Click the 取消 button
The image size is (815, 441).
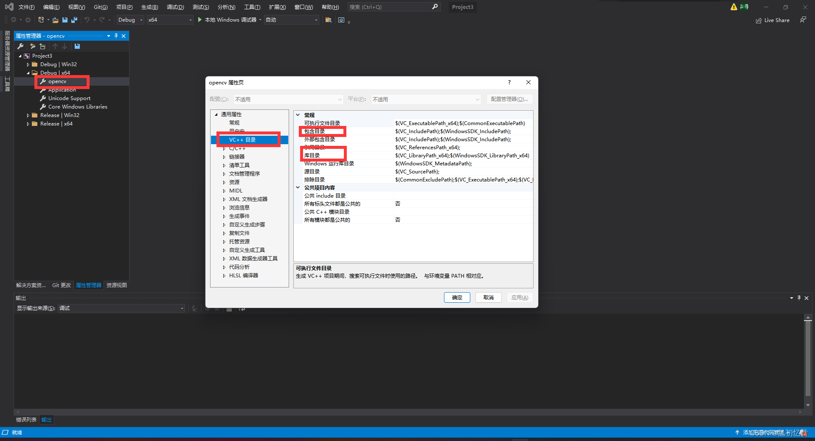click(x=489, y=298)
